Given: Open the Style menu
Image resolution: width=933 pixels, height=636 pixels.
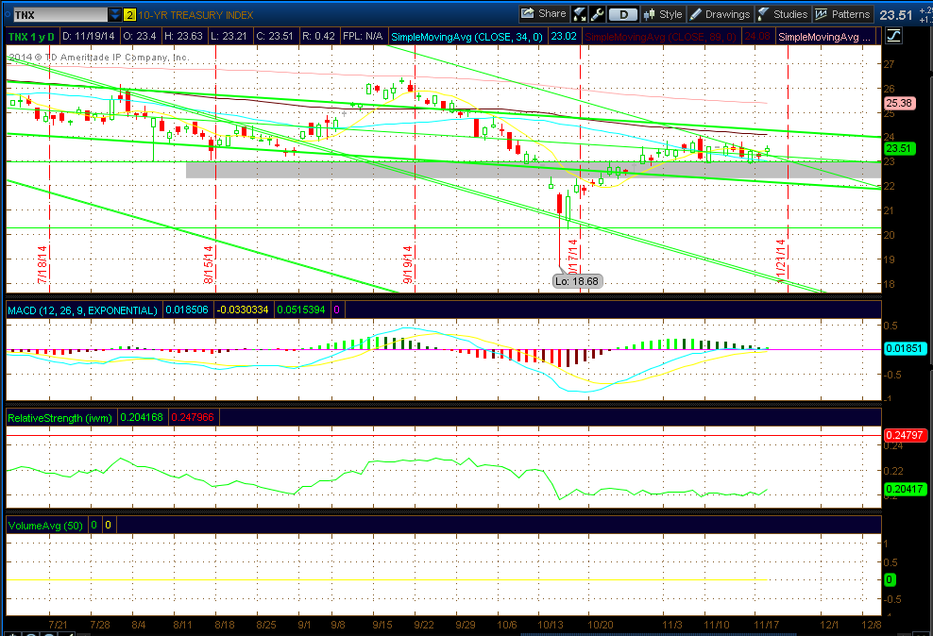Looking at the screenshot, I should [663, 14].
